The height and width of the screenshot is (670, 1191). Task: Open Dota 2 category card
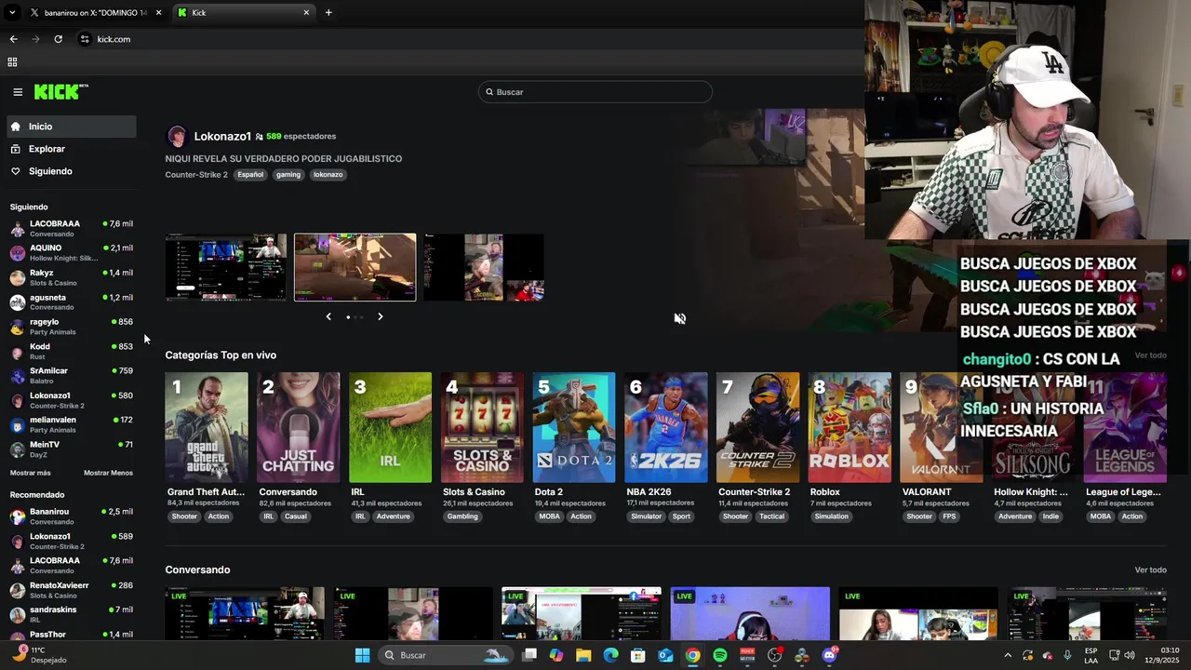click(x=574, y=427)
